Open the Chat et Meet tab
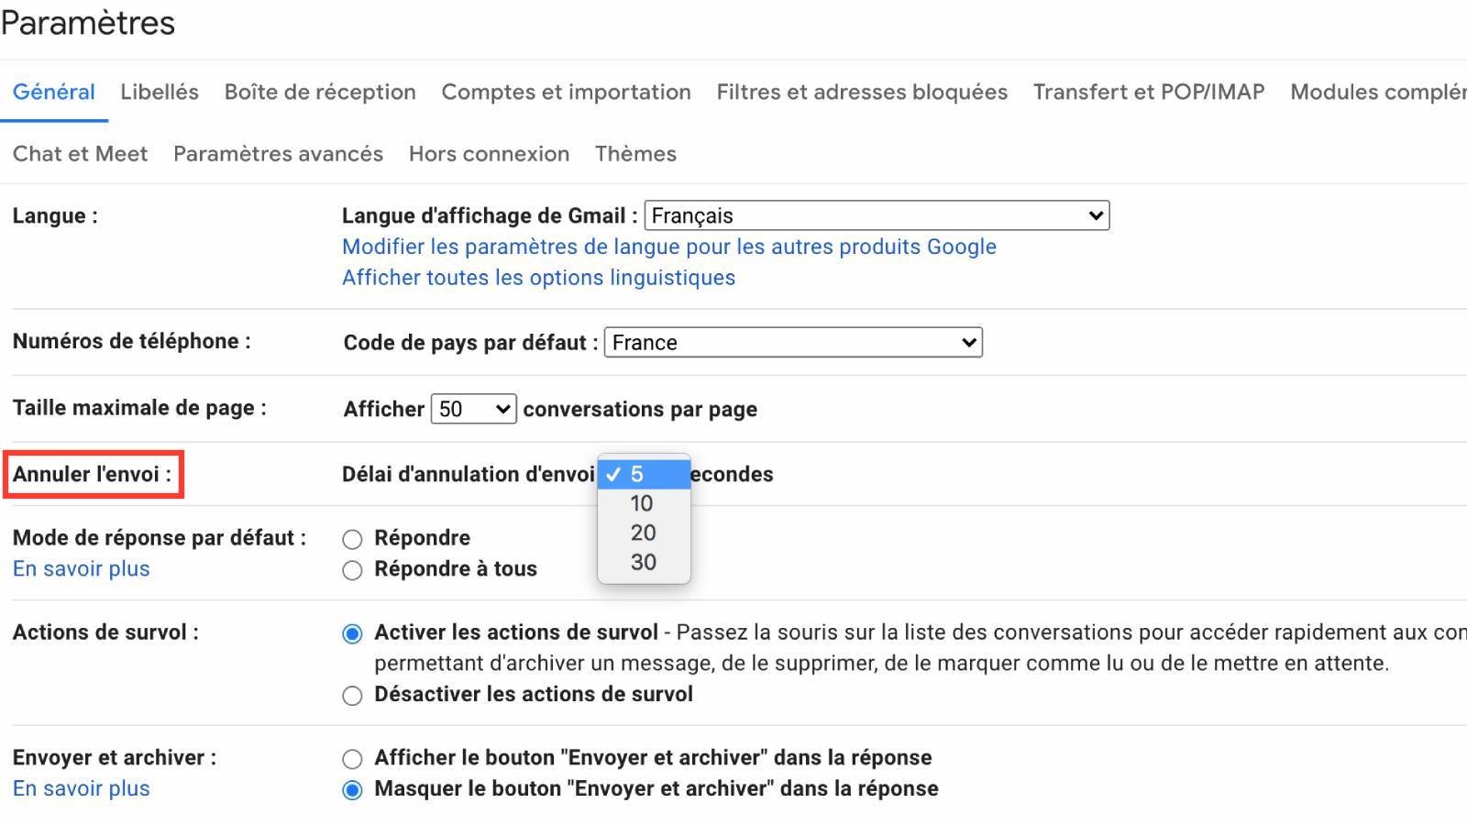 pos(80,153)
